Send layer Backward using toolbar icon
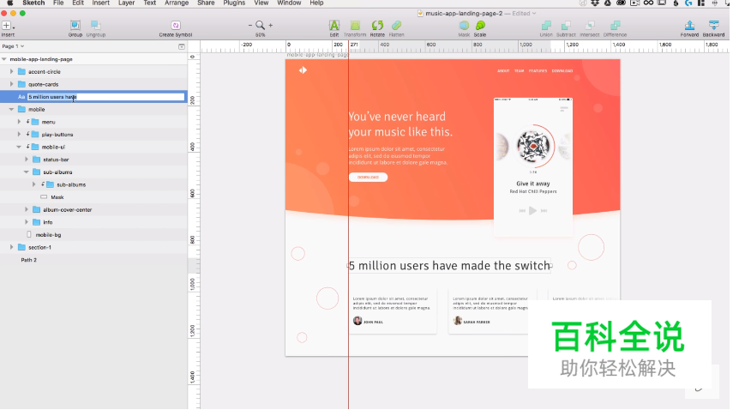 [x=713, y=26]
